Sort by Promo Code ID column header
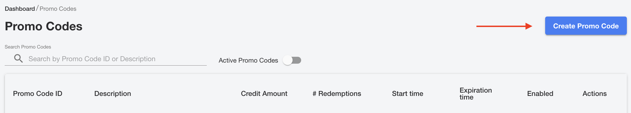The width and height of the screenshot is (631, 113). click(38, 94)
